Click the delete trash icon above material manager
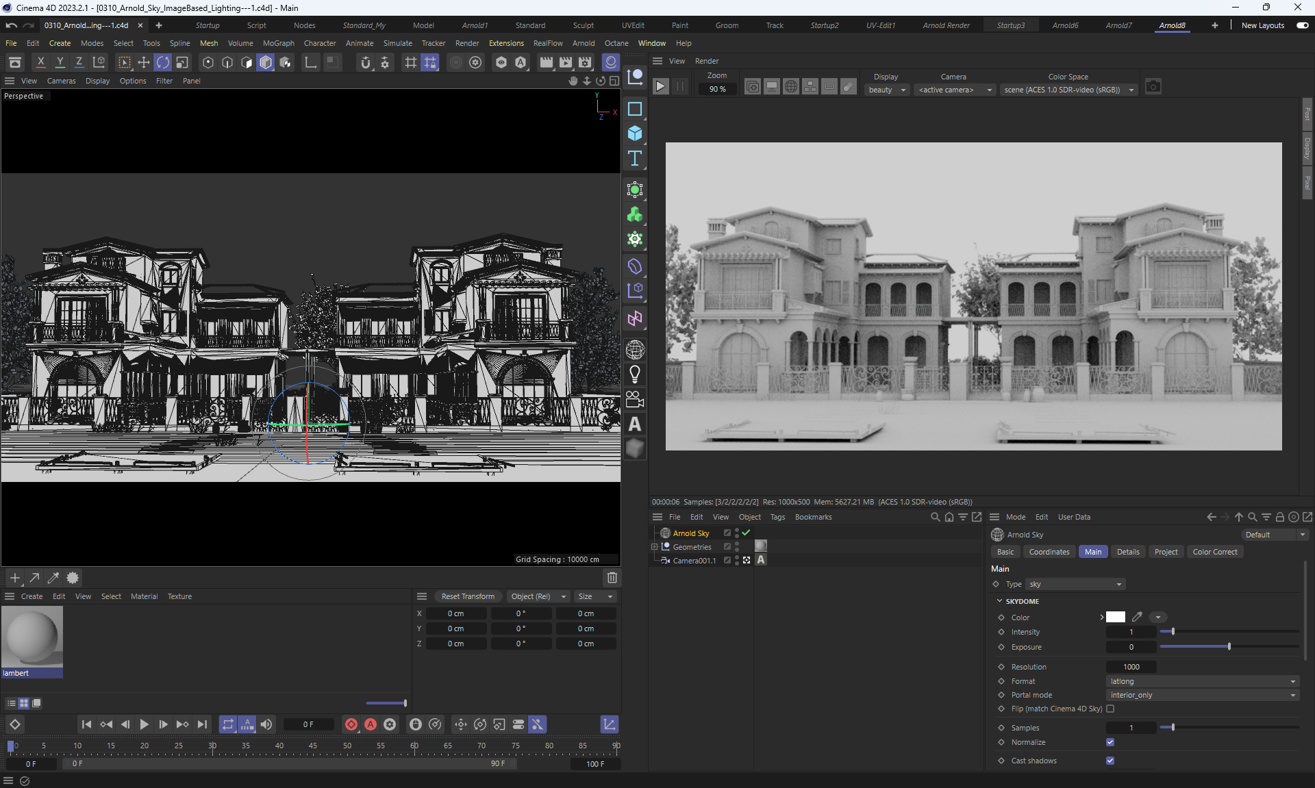 click(x=612, y=578)
